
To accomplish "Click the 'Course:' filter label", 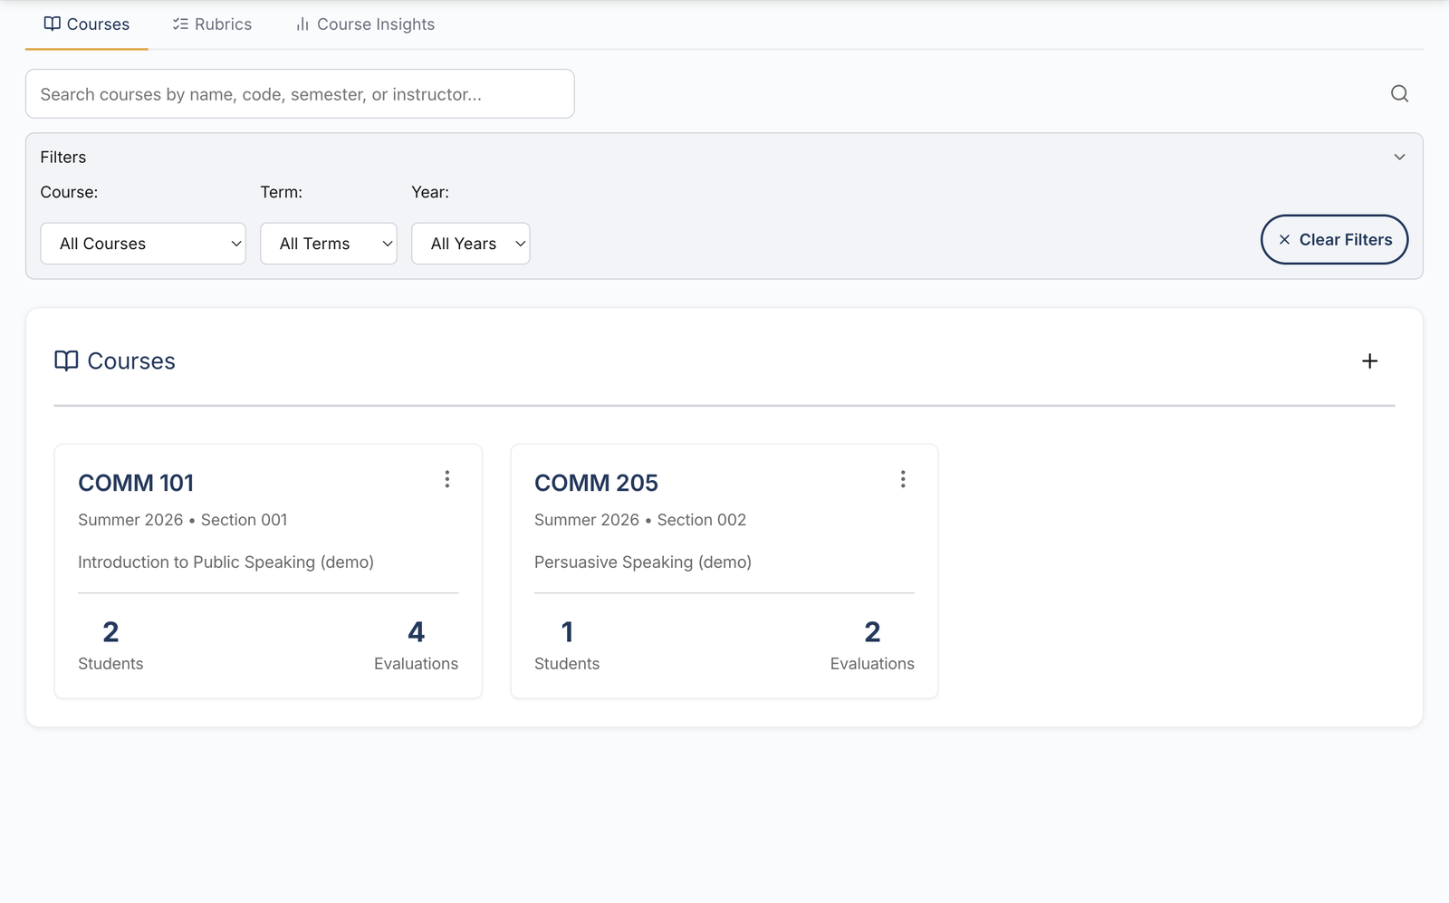I will point(69,192).
